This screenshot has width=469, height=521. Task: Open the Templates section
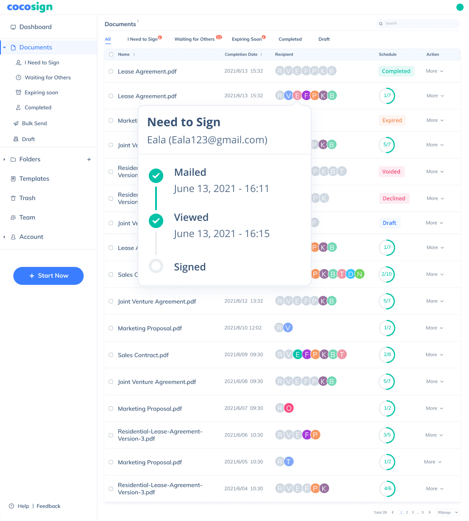coord(33,178)
